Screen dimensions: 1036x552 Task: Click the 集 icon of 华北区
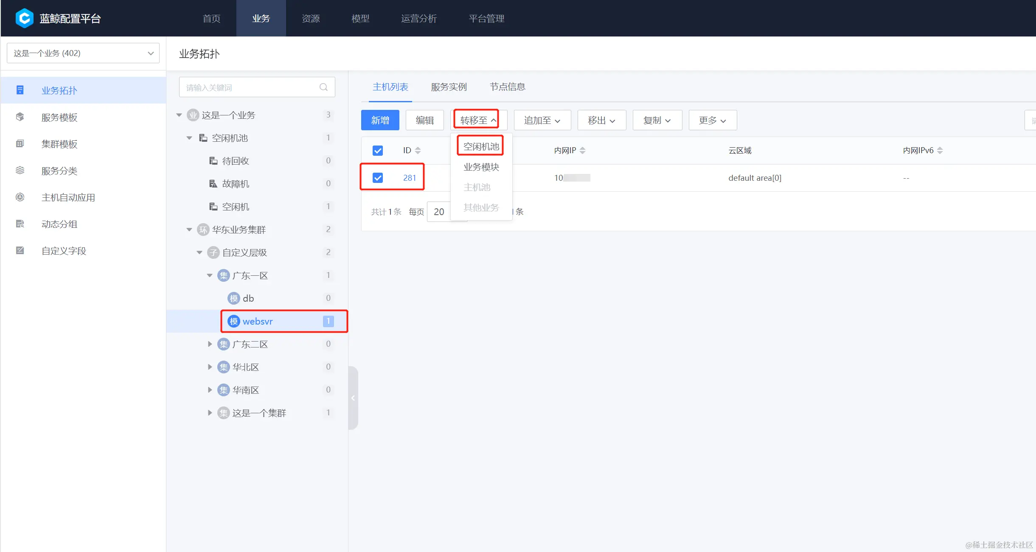click(x=224, y=367)
